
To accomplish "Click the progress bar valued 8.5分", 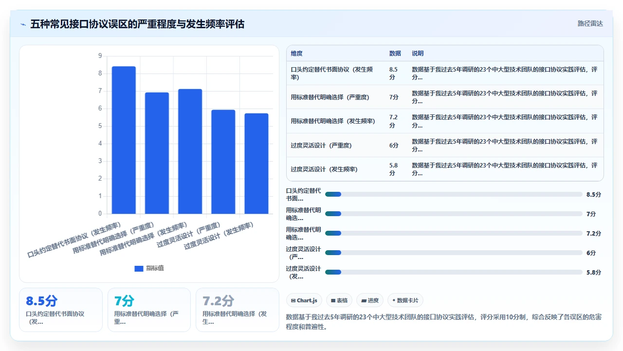I will tap(454, 194).
